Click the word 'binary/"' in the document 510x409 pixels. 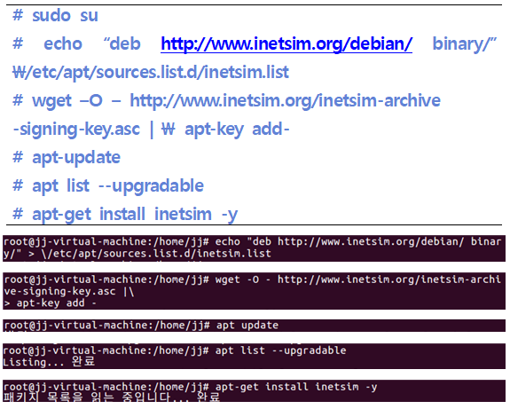(465, 44)
